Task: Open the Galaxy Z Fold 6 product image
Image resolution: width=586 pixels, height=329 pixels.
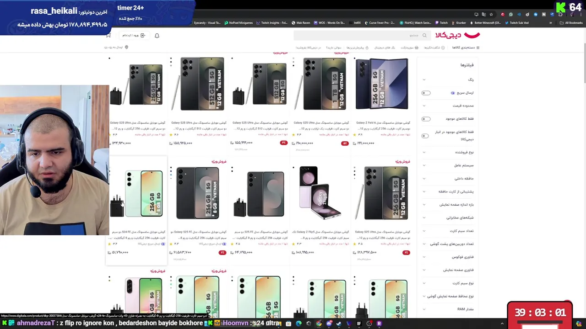Action: coord(382,84)
